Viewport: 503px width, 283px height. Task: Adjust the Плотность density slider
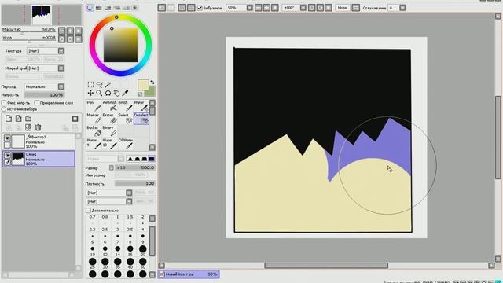point(135,183)
